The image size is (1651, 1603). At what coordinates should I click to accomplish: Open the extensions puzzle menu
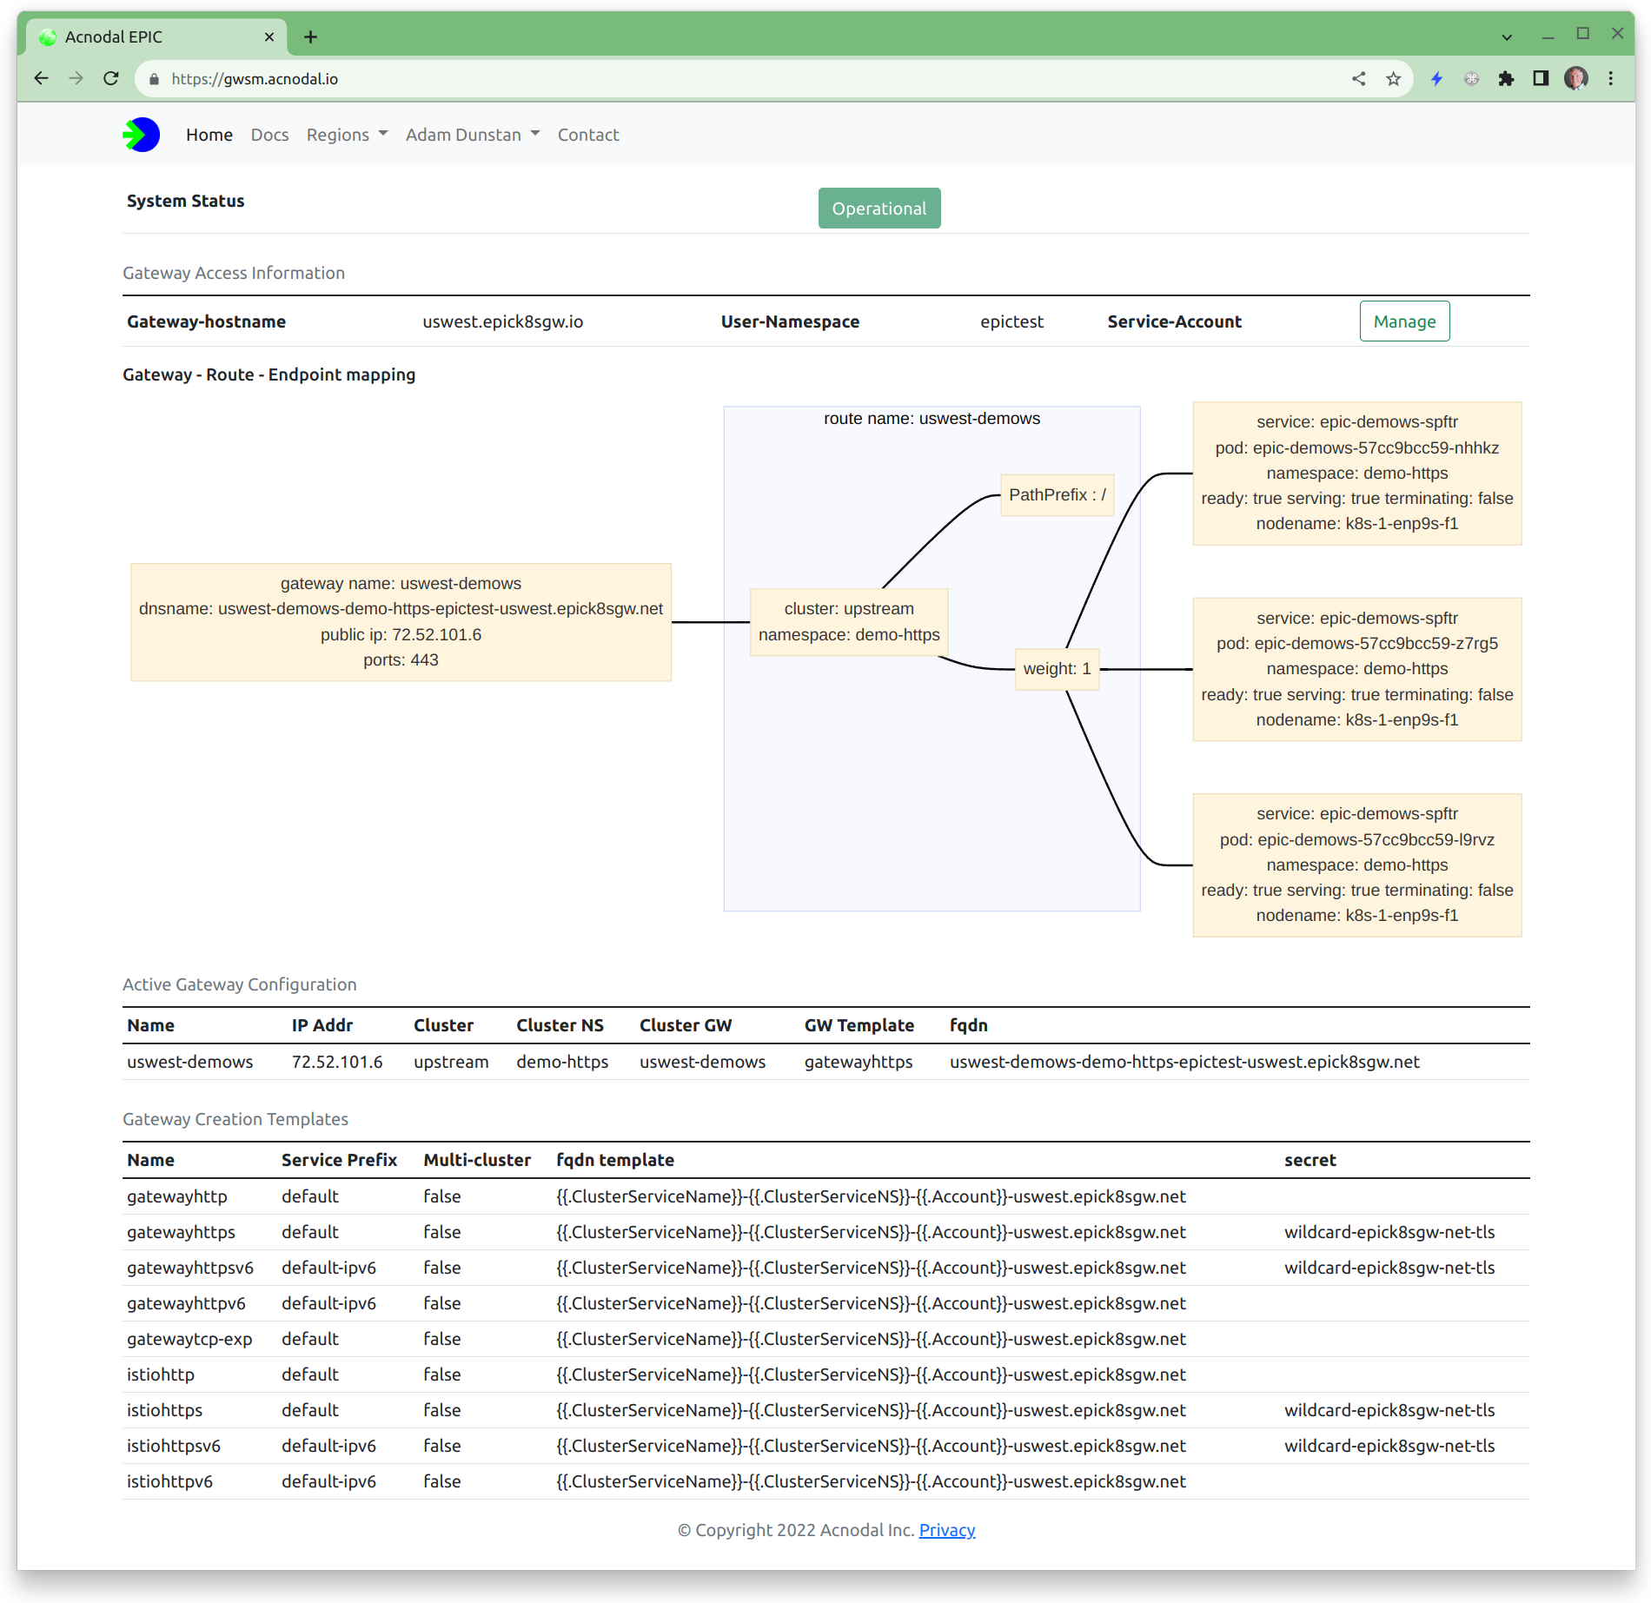pos(1507,79)
